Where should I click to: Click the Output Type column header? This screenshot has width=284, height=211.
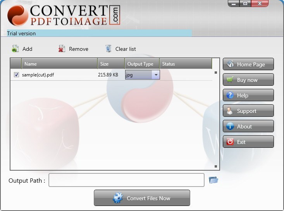[x=142, y=64]
